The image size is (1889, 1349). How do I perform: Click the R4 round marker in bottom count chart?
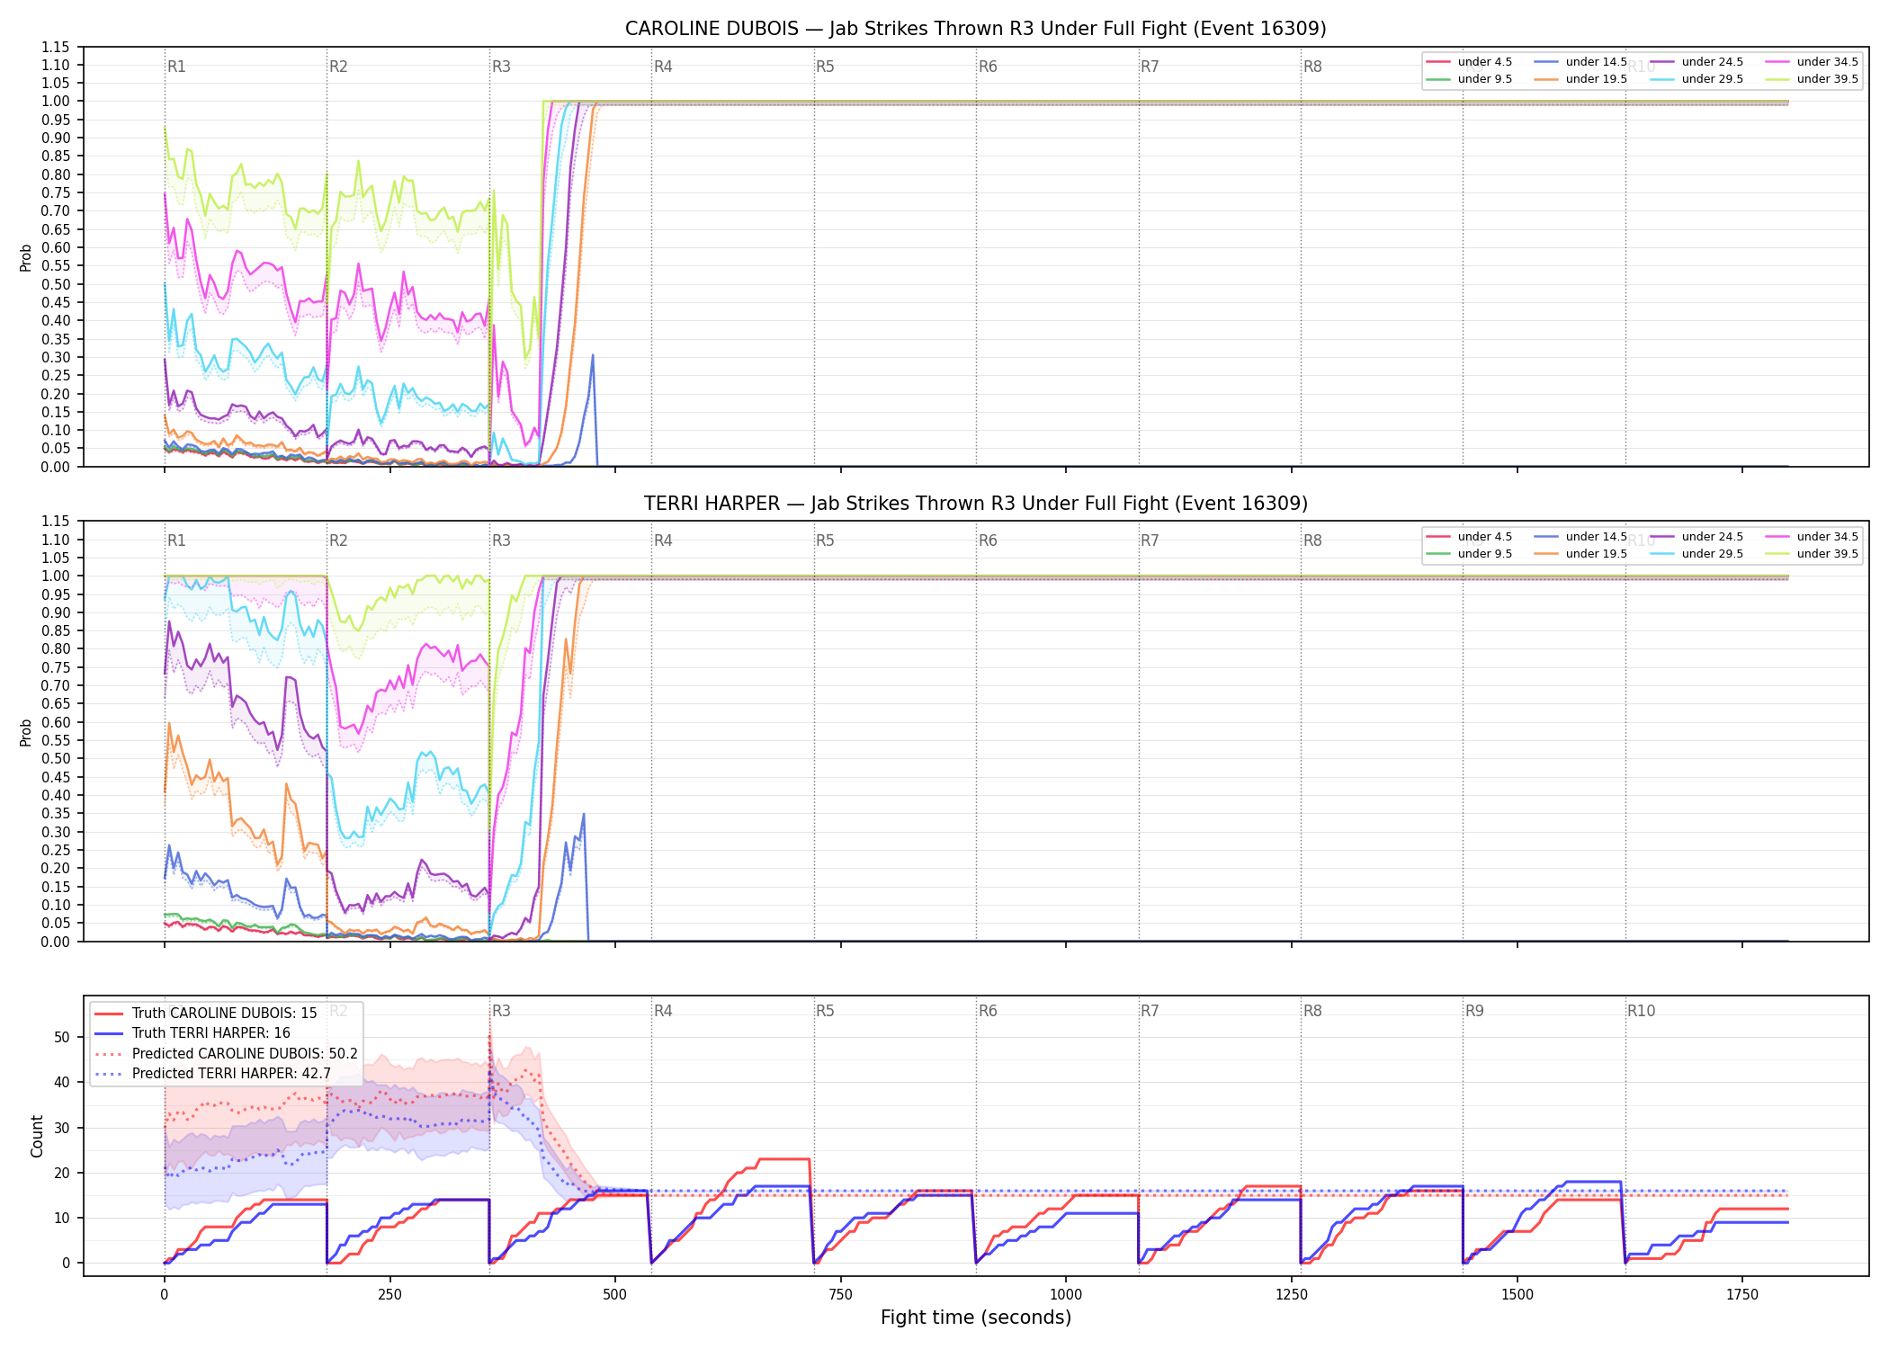[663, 1011]
